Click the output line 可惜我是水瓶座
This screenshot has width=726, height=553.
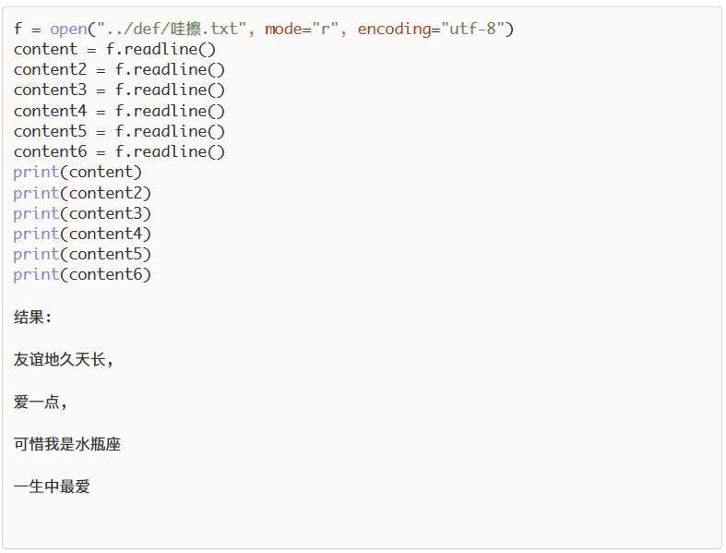[x=67, y=444]
